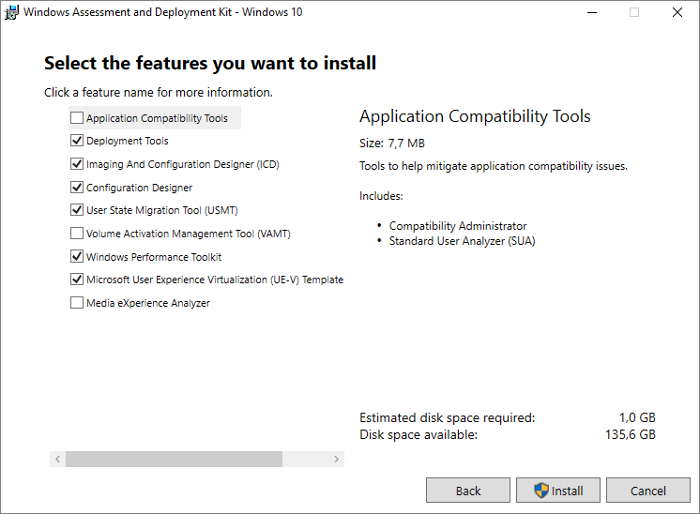Minimize the installer window

[x=591, y=13]
